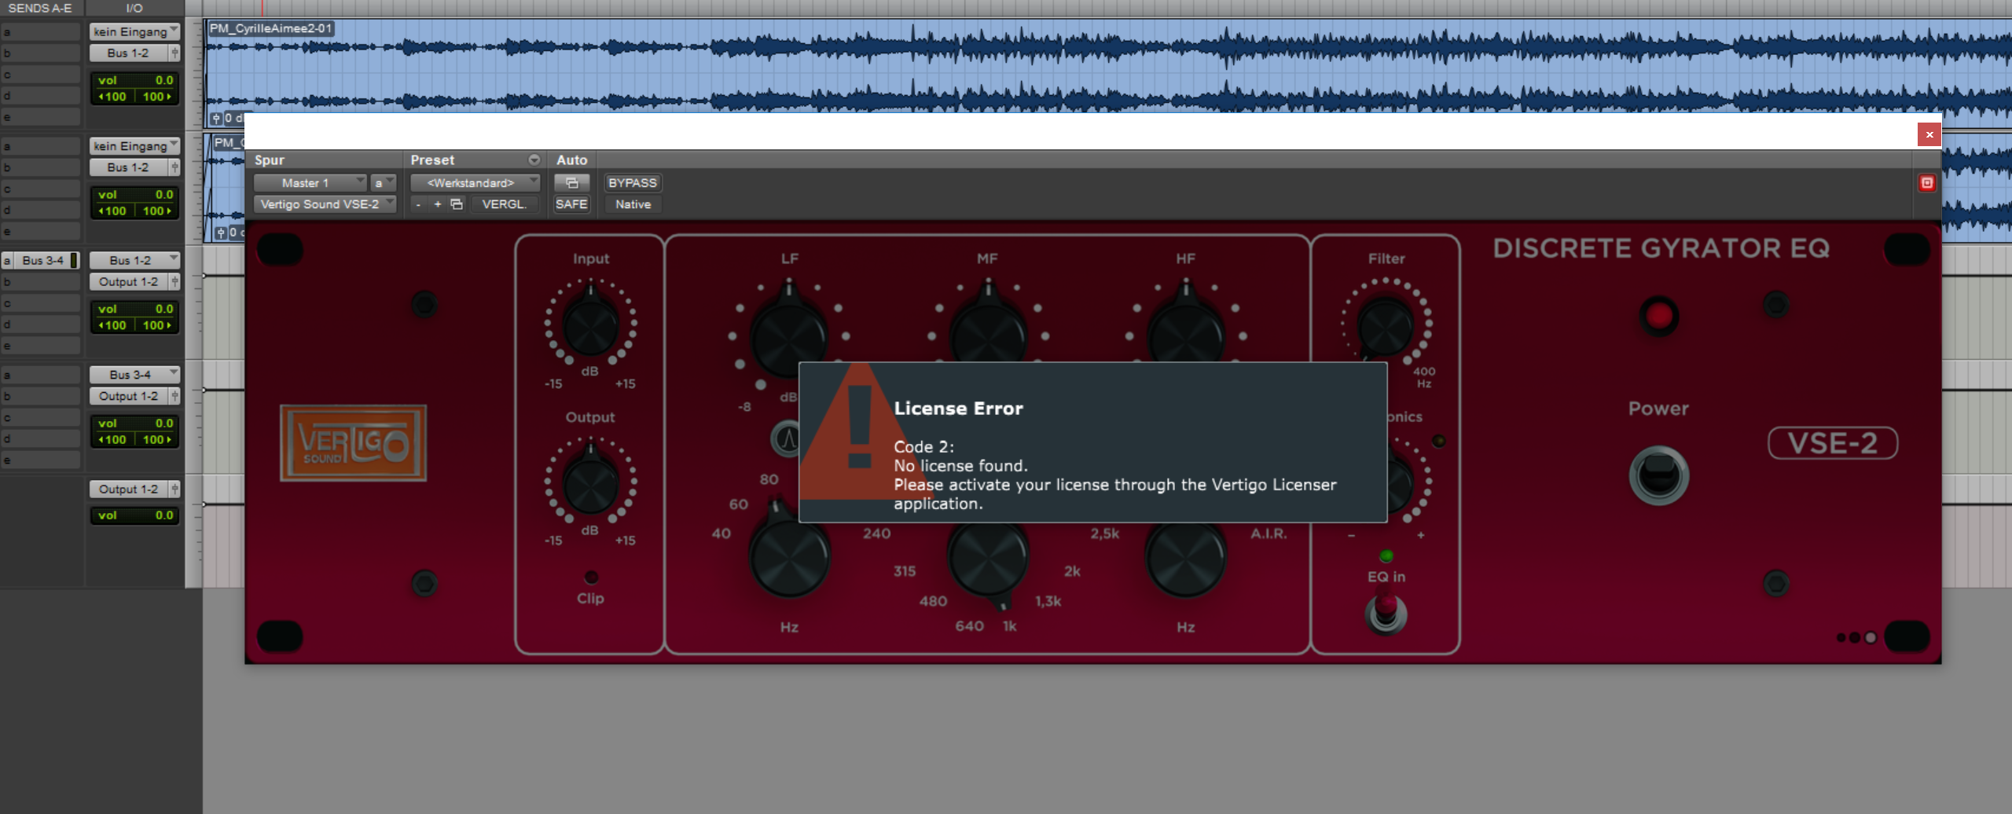The width and height of the screenshot is (2012, 814).
Task: Click the automation enable window icon under Auto
Action: (571, 183)
